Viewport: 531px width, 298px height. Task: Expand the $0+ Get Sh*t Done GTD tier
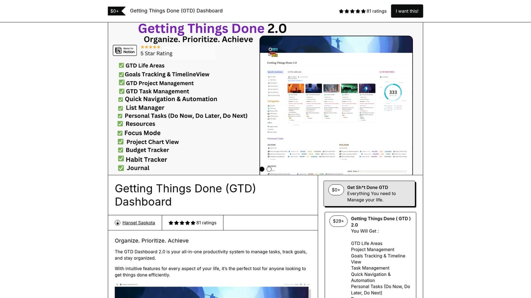[x=370, y=193]
